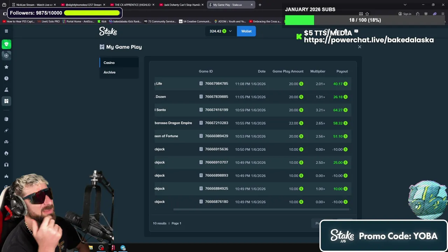Open receipt icon for Game ID 76666884925

pos(201,189)
